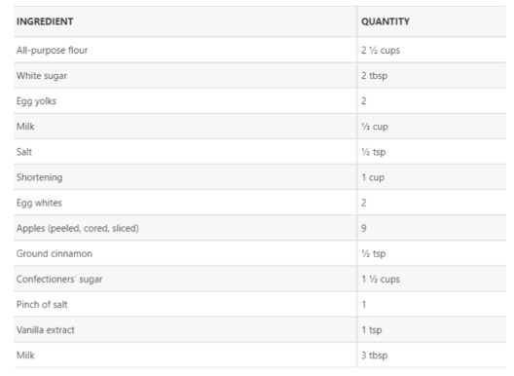The height and width of the screenshot is (376, 514).
Task: Select the 2 ½ cups flour quantity
Action: pyautogui.click(x=381, y=51)
